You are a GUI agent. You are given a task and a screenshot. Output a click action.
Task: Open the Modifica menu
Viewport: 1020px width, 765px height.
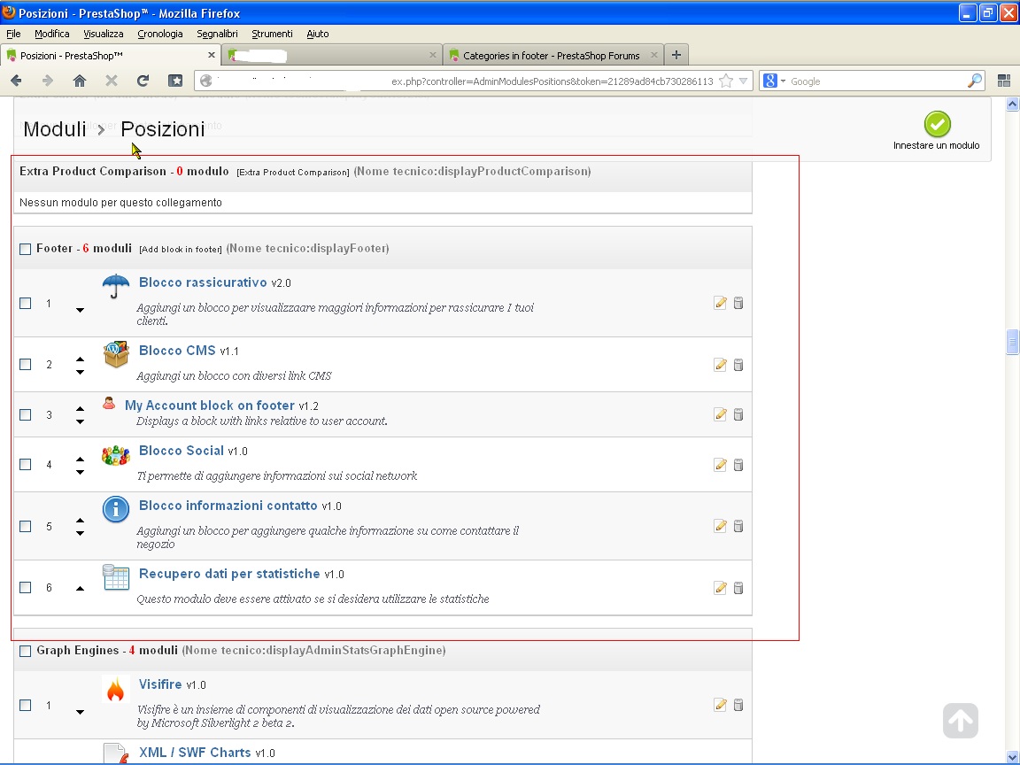(52, 34)
